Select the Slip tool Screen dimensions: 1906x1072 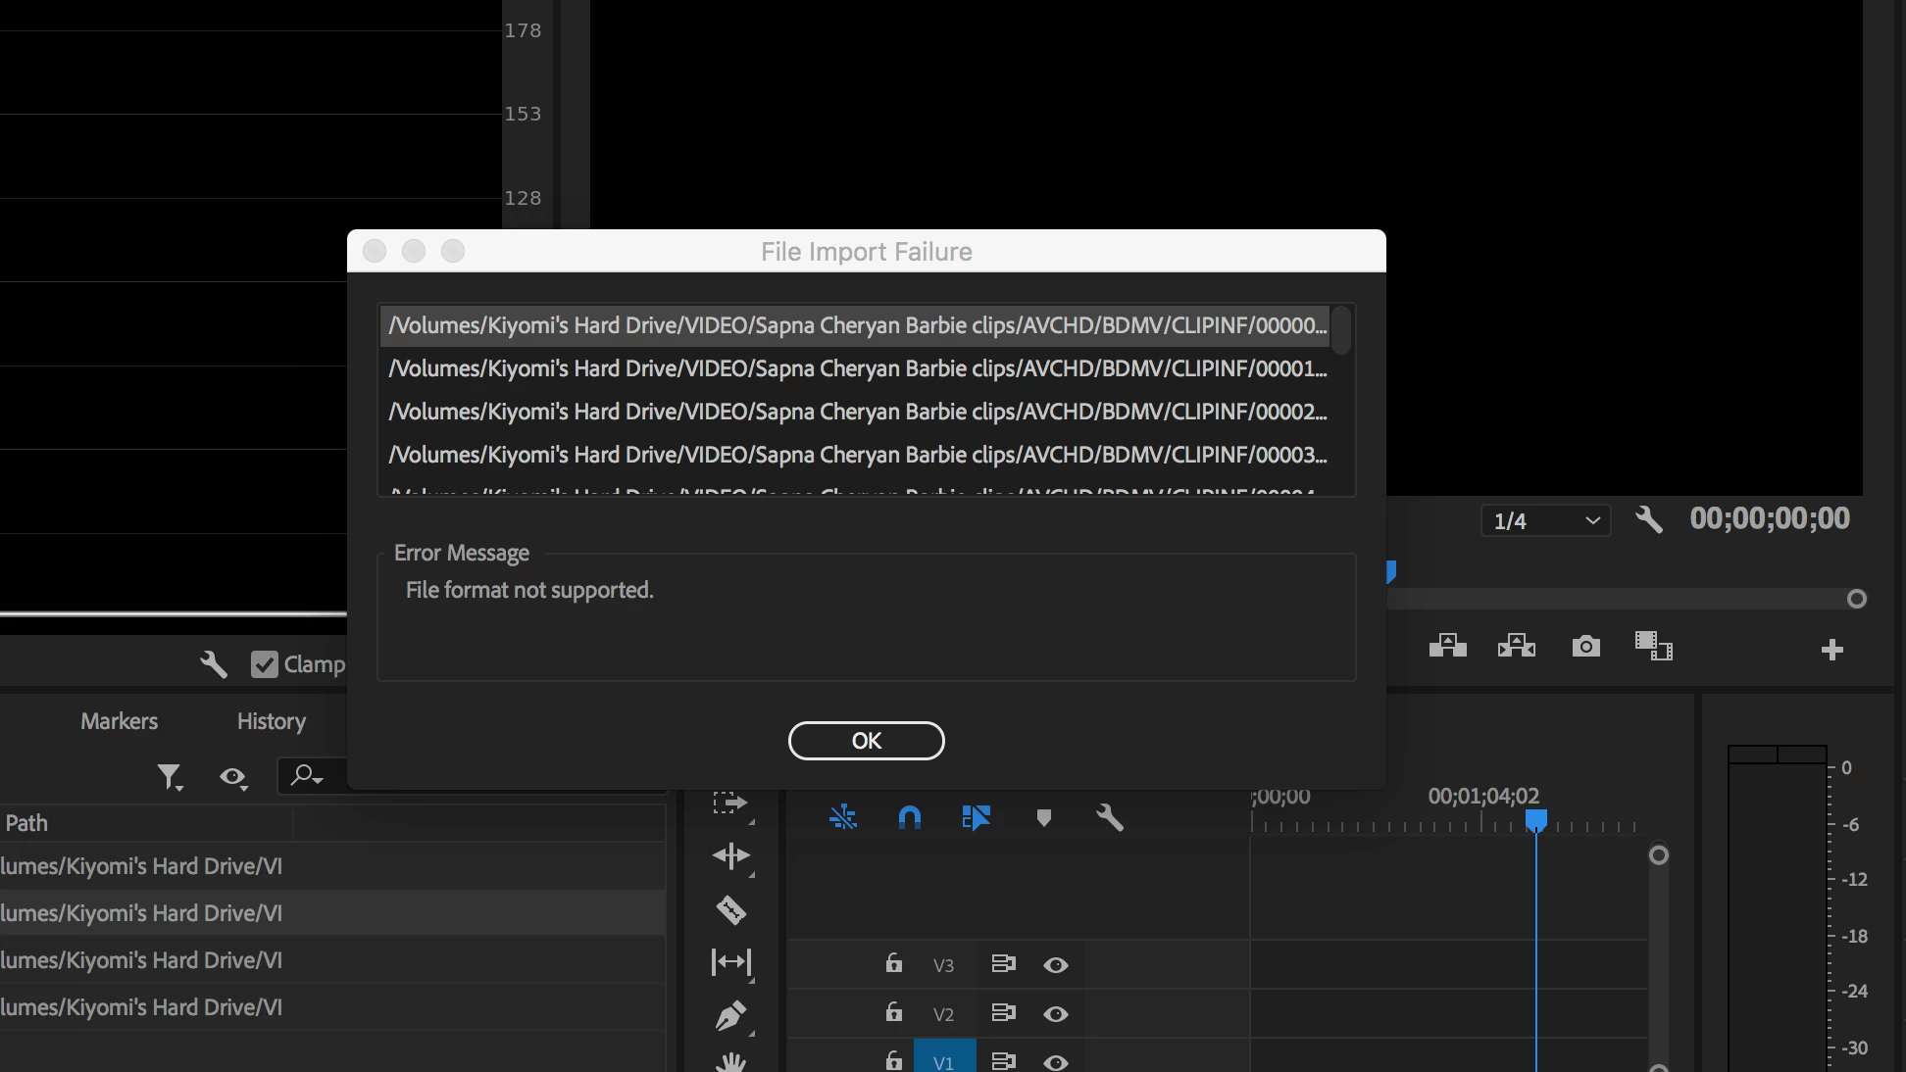[x=730, y=962]
